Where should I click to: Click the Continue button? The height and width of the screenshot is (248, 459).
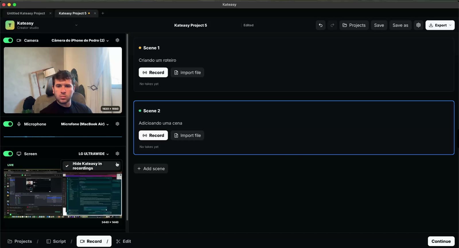pyautogui.click(x=441, y=241)
